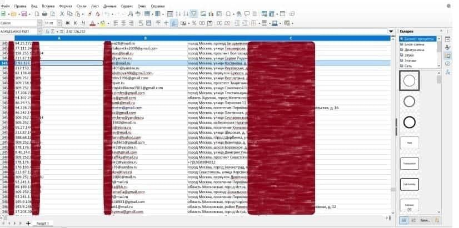The width and height of the screenshot is (459, 228).
Task: Align cell text left
Action: tap(116, 23)
